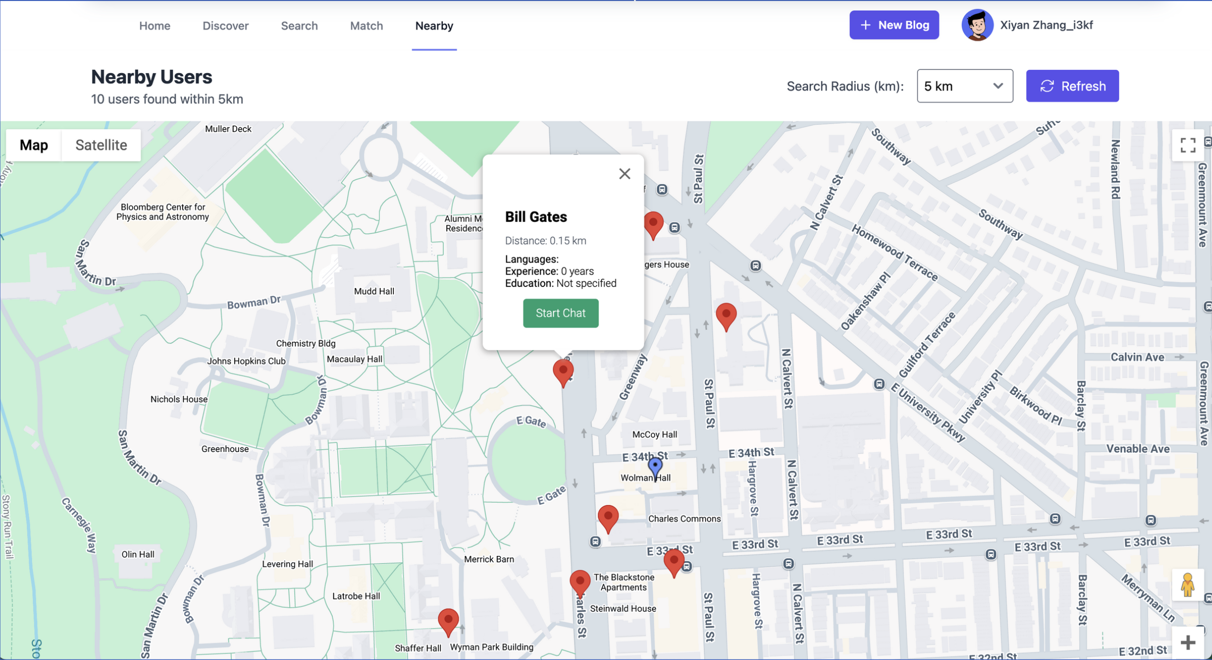The height and width of the screenshot is (660, 1212).
Task: Click the bus stop icon left of Blackstone marker
Action: pyautogui.click(x=594, y=541)
